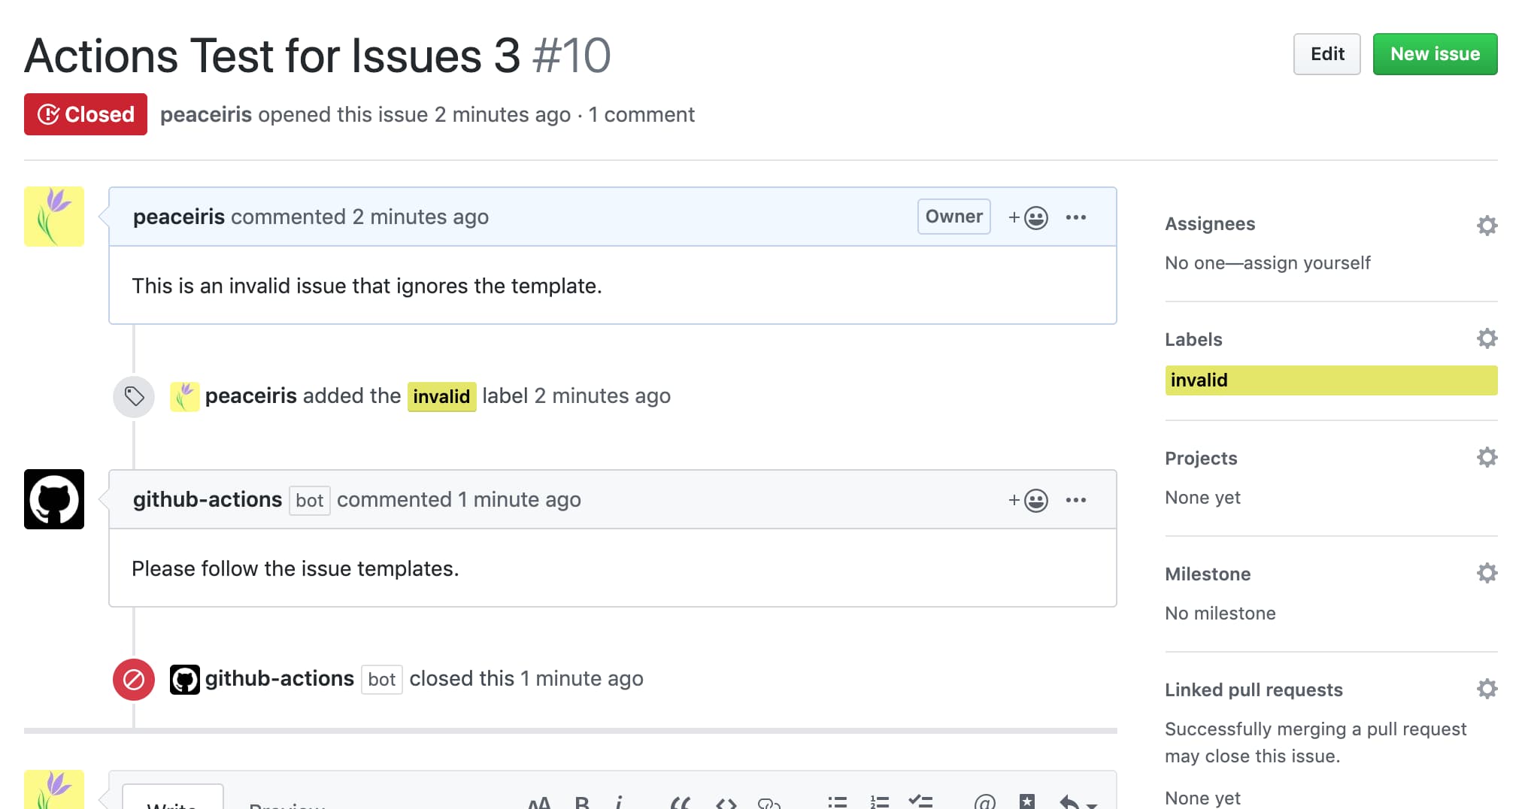Open the saved replies dropdown arrow
Screen dimensions: 1531x809
[x=1089, y=806]
